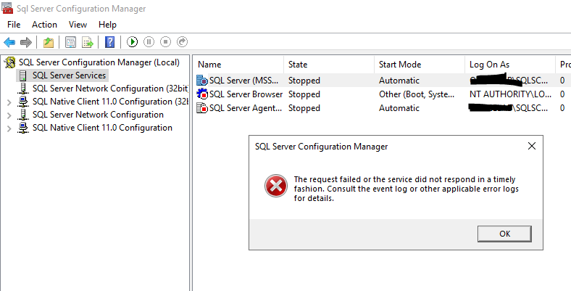This screenshot has height=291, width=571.
Task: Click the Stop Service toolbar icon
Action: click(x=166, y=42)
